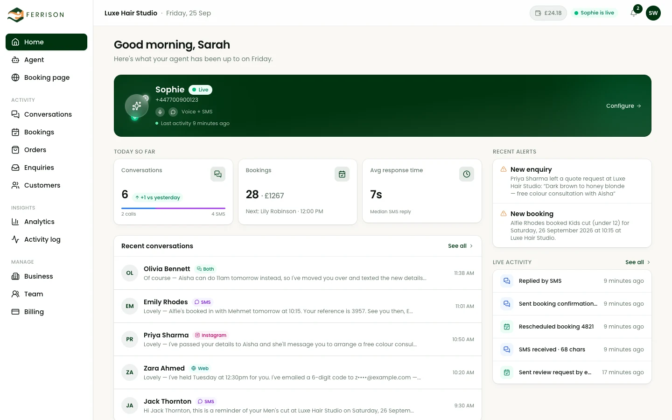Open Billing in the sidebar

(x=46, y=312)
